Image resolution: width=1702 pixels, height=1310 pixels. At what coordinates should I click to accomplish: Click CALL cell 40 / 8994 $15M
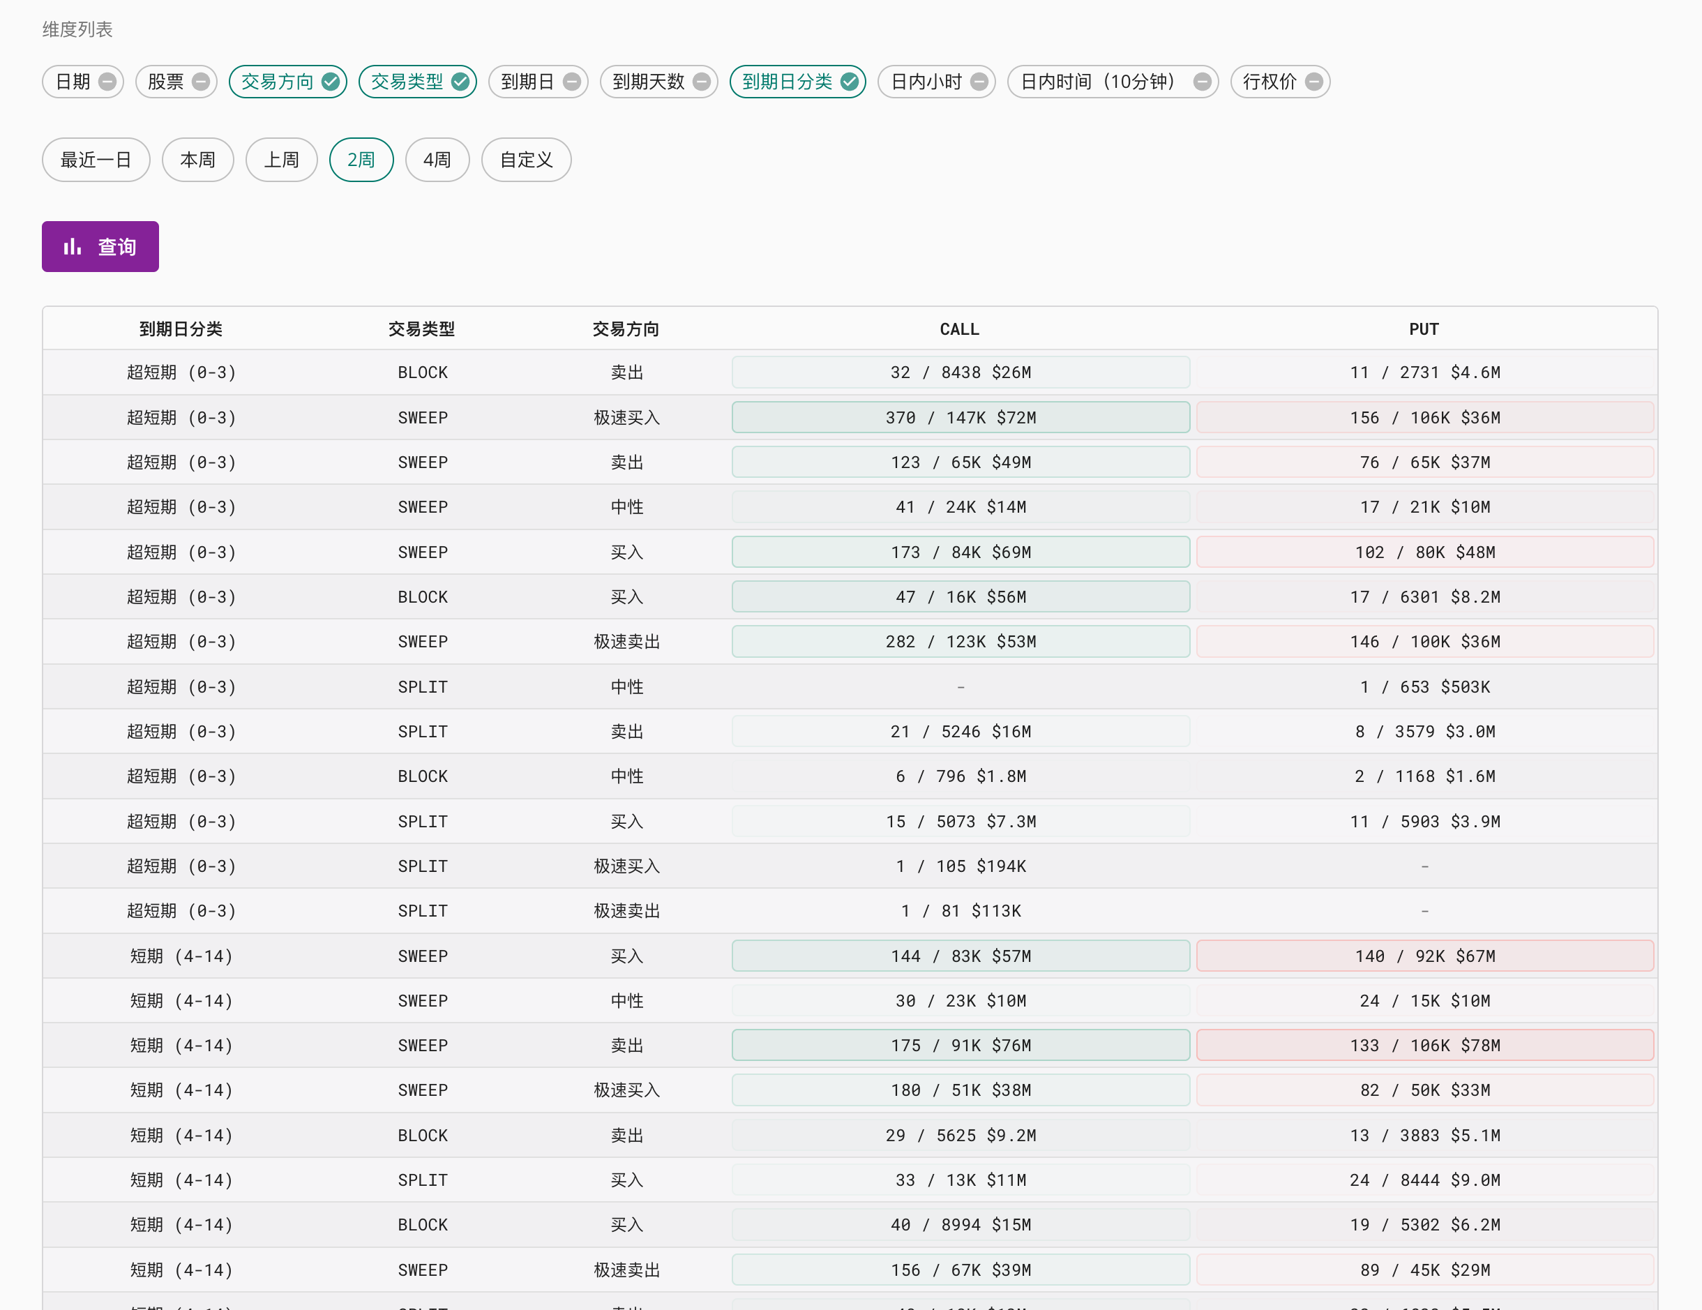click(x=961, y=1224)
